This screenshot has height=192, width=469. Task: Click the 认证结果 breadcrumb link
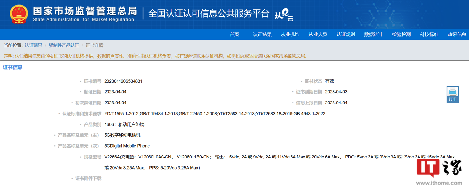click(x=34, y=45)
